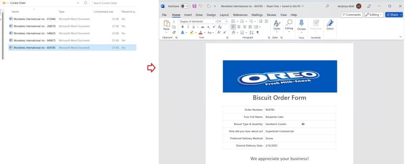Open the Editing mode dropdown near Share

coord(374,15)
